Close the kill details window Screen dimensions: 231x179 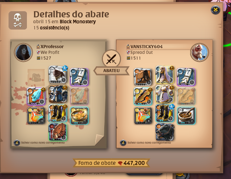tap(215, 10)
